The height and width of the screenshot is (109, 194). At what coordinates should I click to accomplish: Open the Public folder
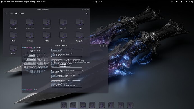[x=46, y=37]
